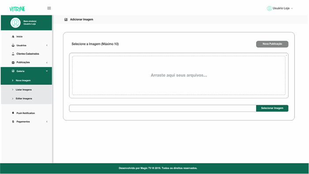The width and height of the screenshot is (309, 174).
Task: Click the arrow beside Editar Imagens
Action: (x=13, y=99)
